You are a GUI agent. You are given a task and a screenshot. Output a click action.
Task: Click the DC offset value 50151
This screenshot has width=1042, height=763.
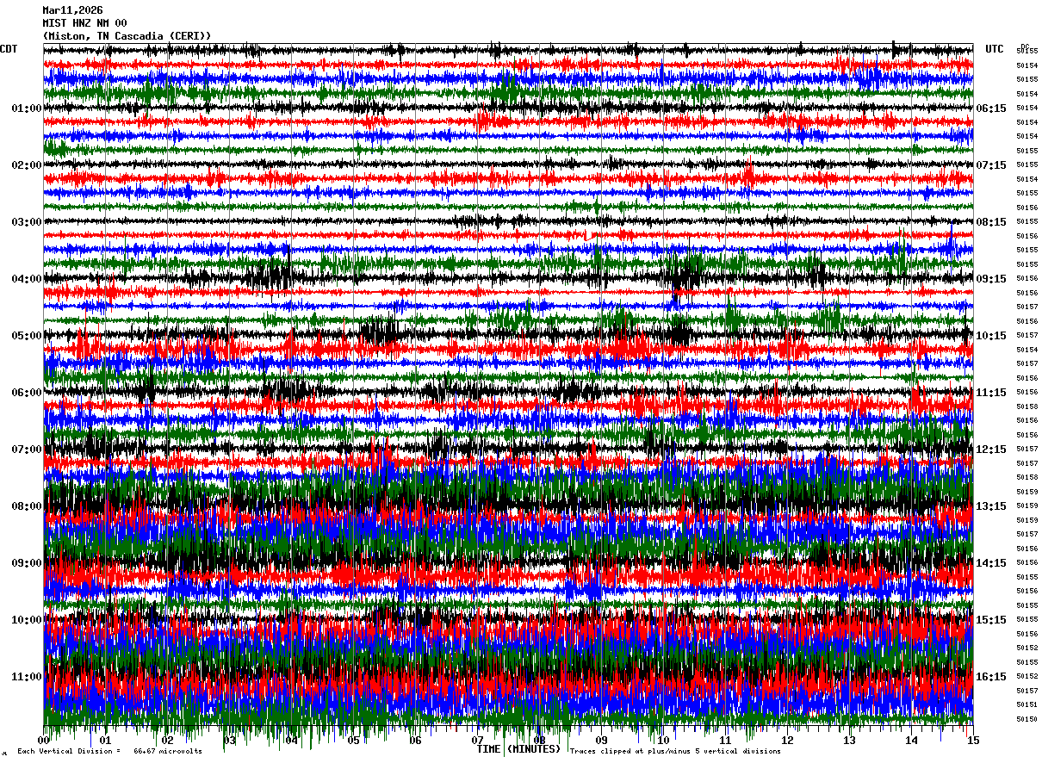tap(1026, 704)
